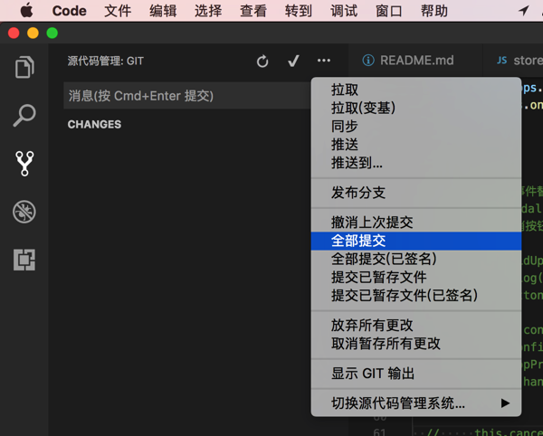Select 提交已暂存文件 menu entry
This screenshot has height=436, width=543.
pos(416,278)
